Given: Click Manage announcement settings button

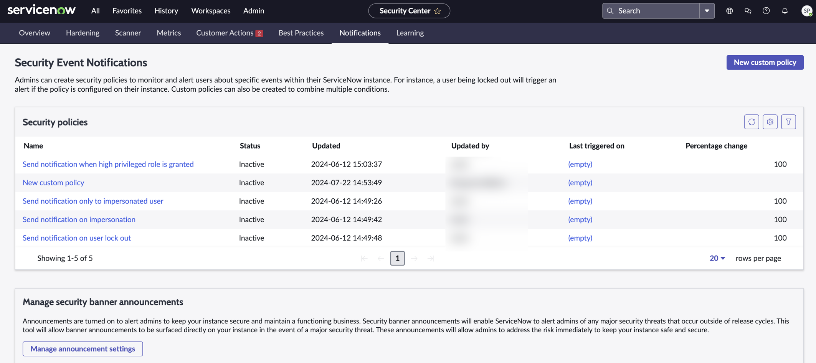Looking at the screenshot, I should coord(83,349).
